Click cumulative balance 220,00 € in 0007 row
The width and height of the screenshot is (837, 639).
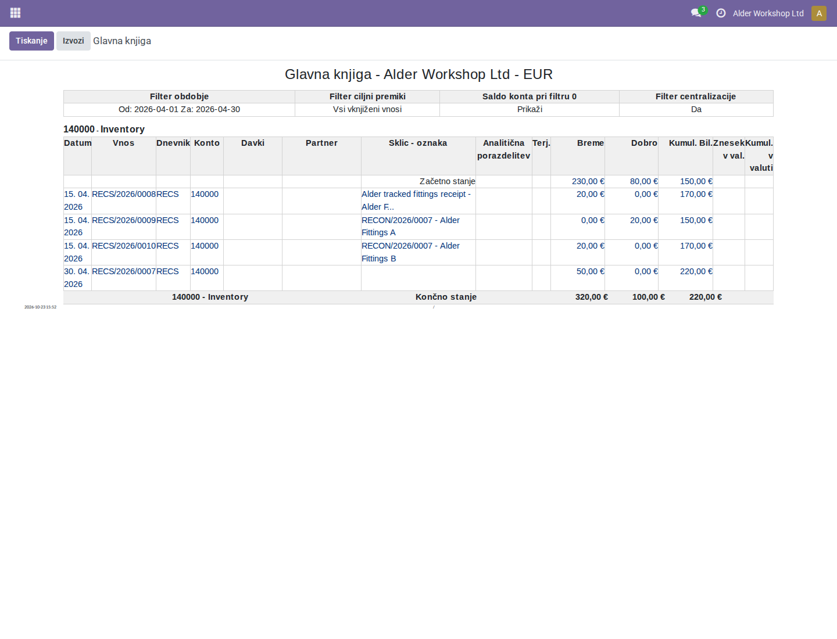[696, 271]
